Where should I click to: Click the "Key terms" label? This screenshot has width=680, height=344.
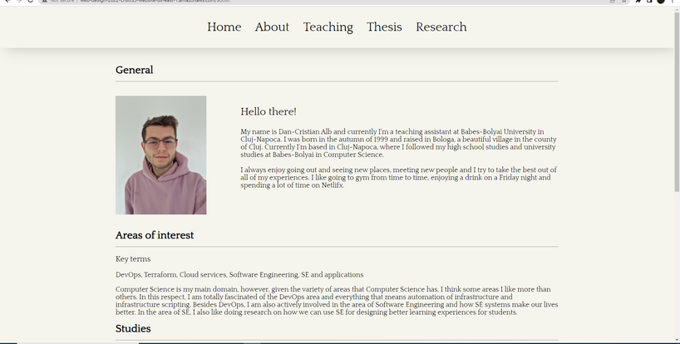pos(133,259)
